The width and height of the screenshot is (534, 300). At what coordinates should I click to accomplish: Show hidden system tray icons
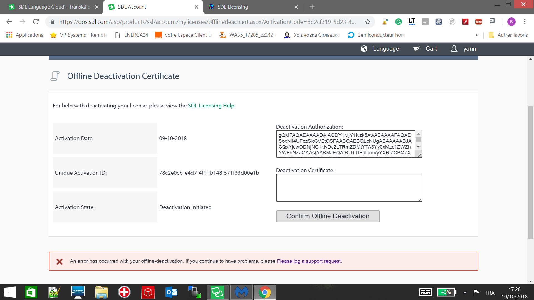click(464, 292)
